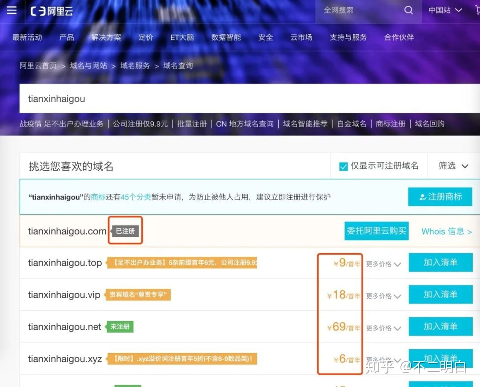The height and width of the screenshot is (387, 480).
Task: Open the hamburger navigation menu
Action: point(12,11)
